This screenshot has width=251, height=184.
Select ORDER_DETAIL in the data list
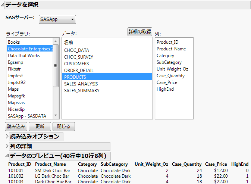point(79,71)
